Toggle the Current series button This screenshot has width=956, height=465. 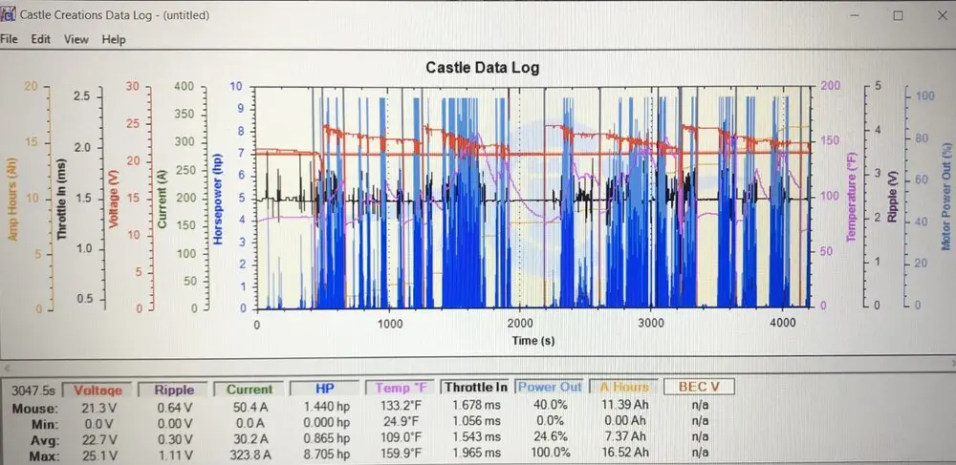[250, 389]
